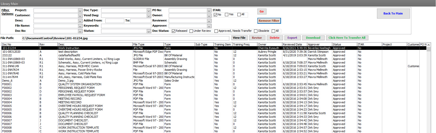Expand the Vend Dwg dropdown
This screenshot has width=436, height=133.
[x=149, y=16]
